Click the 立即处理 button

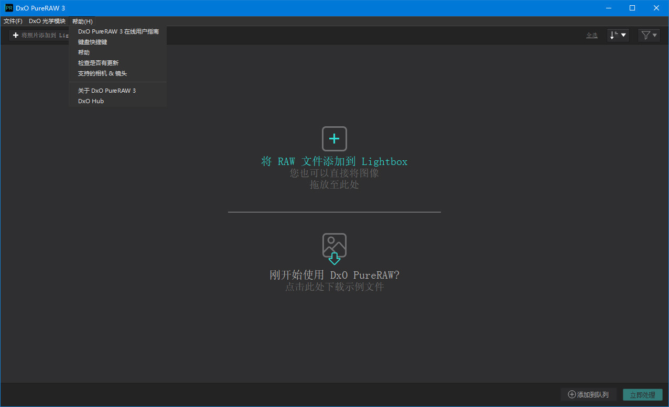[x=643, y=395]
